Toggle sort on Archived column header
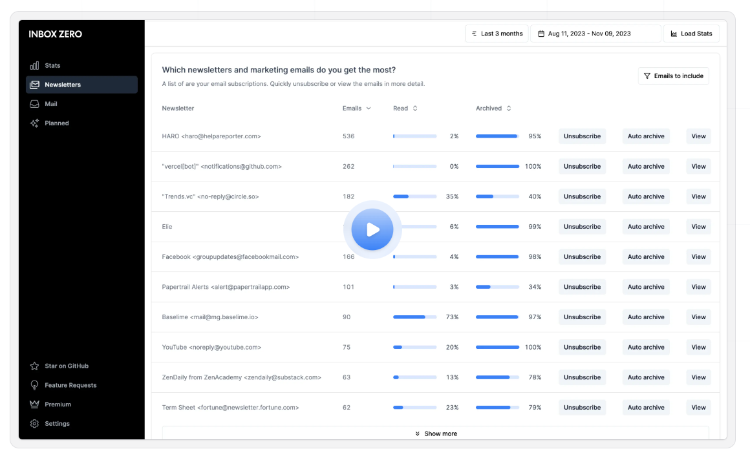 pyautogui.click(x=493, y=109)
